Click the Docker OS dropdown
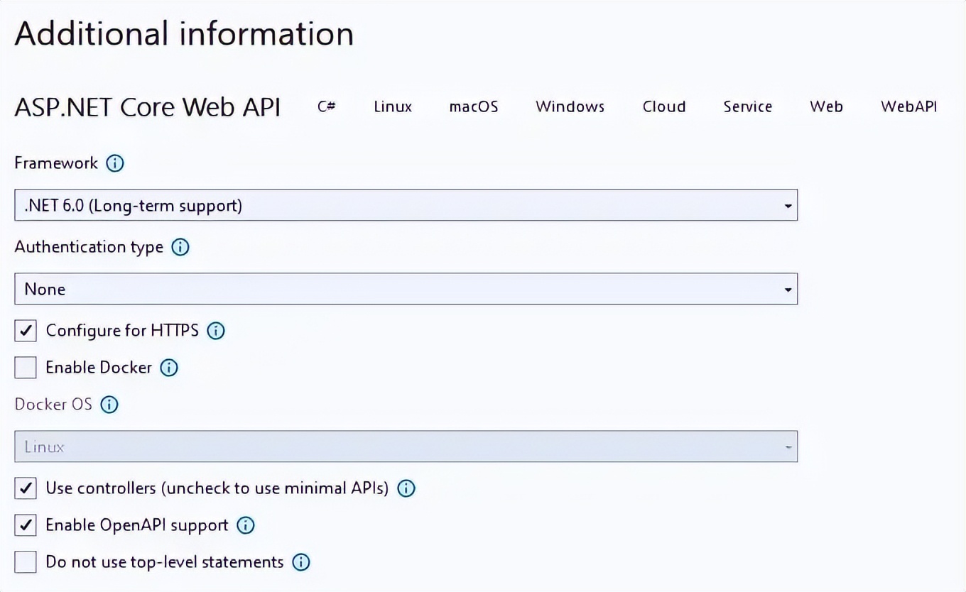The height and width of the screenshot is (592, 966). click(787, 446)
